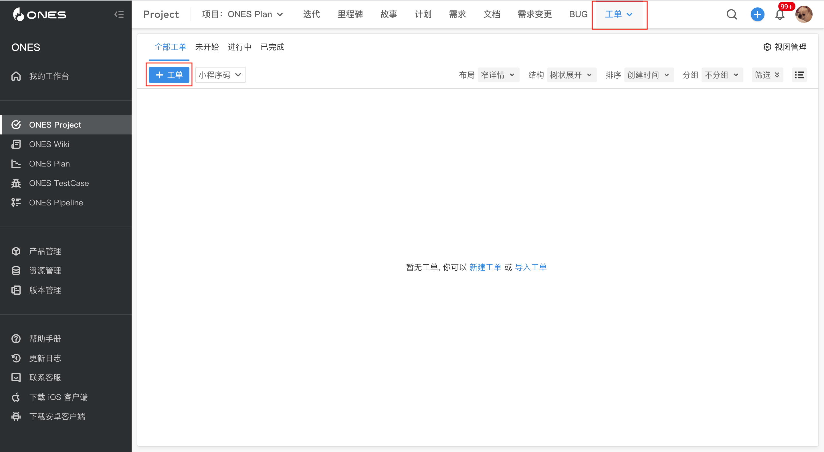The image size is (824, 452).
Task: Click the 视图管理 gear icon
Action: (767, 47)
